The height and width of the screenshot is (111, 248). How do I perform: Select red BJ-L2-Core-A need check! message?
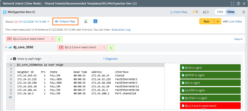[210, 106]
